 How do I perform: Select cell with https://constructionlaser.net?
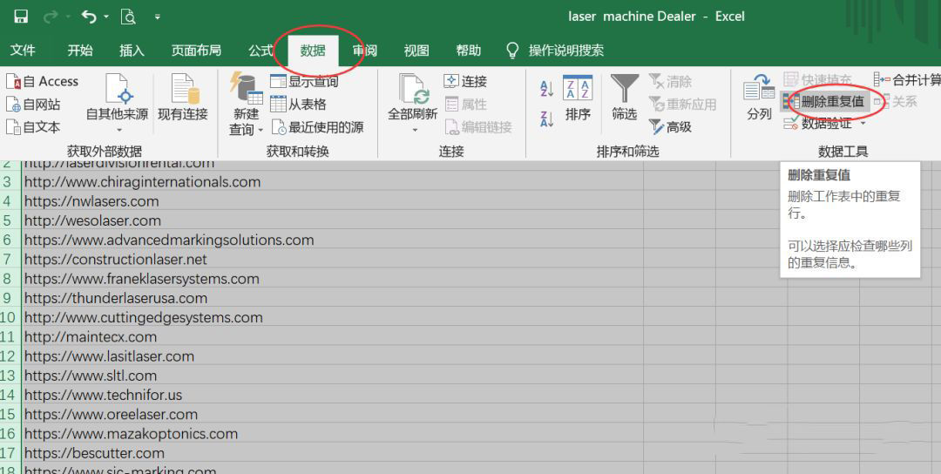[x=333, y=259]
